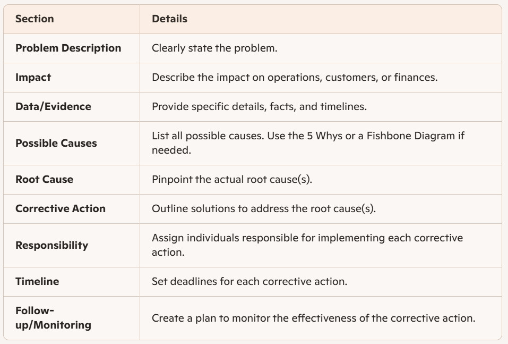Click 'Set deadlines for each corrective action.'
508x344 pixels.
coord(249,281)
